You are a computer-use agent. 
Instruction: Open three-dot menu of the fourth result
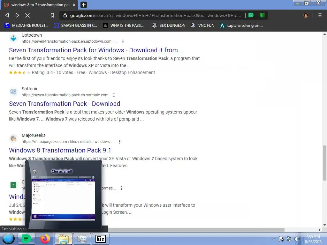[121, 188]
